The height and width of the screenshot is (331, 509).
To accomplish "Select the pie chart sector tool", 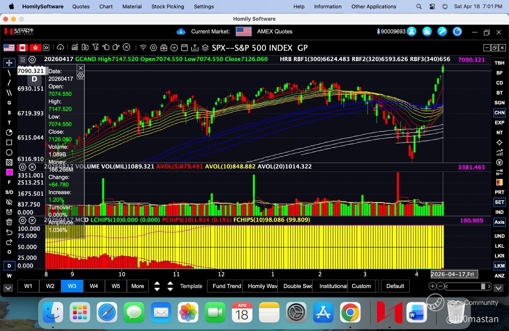I will [9, 132].
